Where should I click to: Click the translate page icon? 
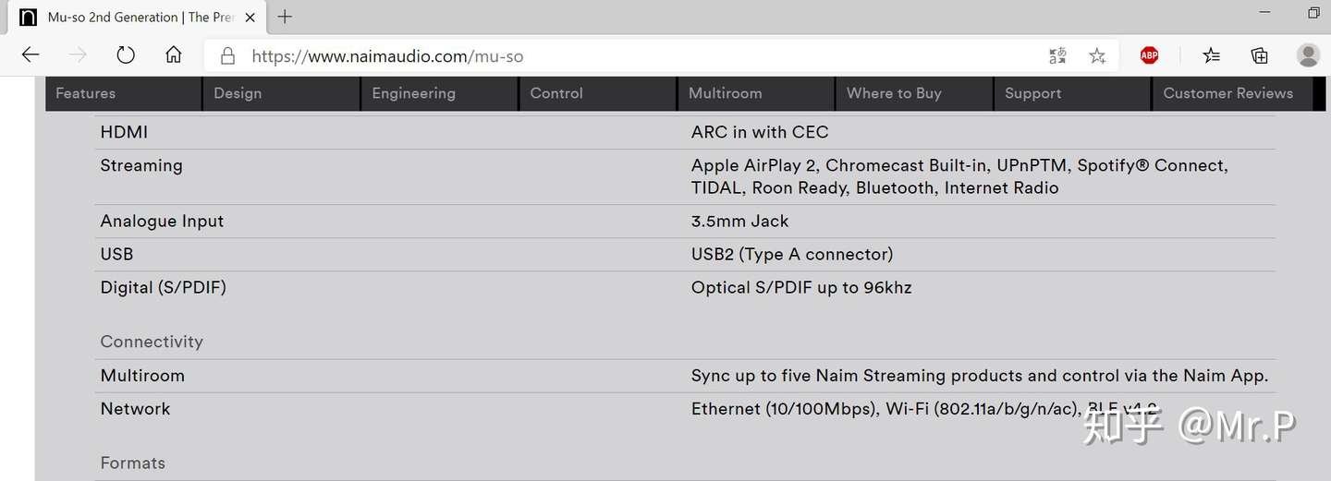click(1057, 56)
